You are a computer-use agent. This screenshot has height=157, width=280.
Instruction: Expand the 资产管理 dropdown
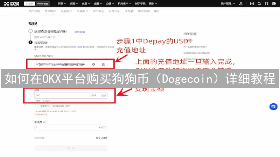(x=228, y=3)
